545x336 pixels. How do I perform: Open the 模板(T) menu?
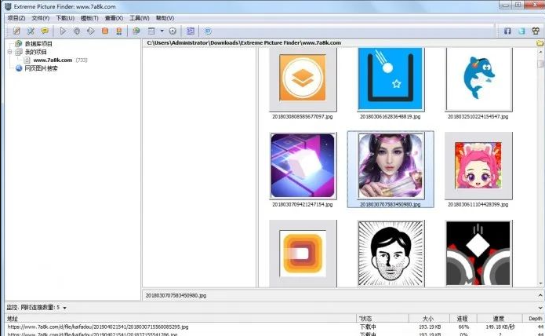click(89, 18)
